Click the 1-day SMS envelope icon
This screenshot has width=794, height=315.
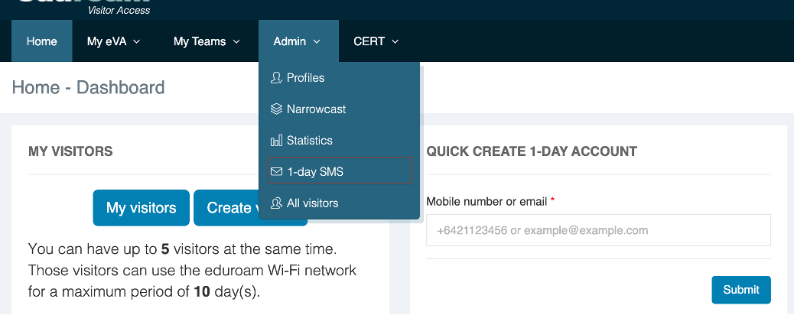click(276, 172)
